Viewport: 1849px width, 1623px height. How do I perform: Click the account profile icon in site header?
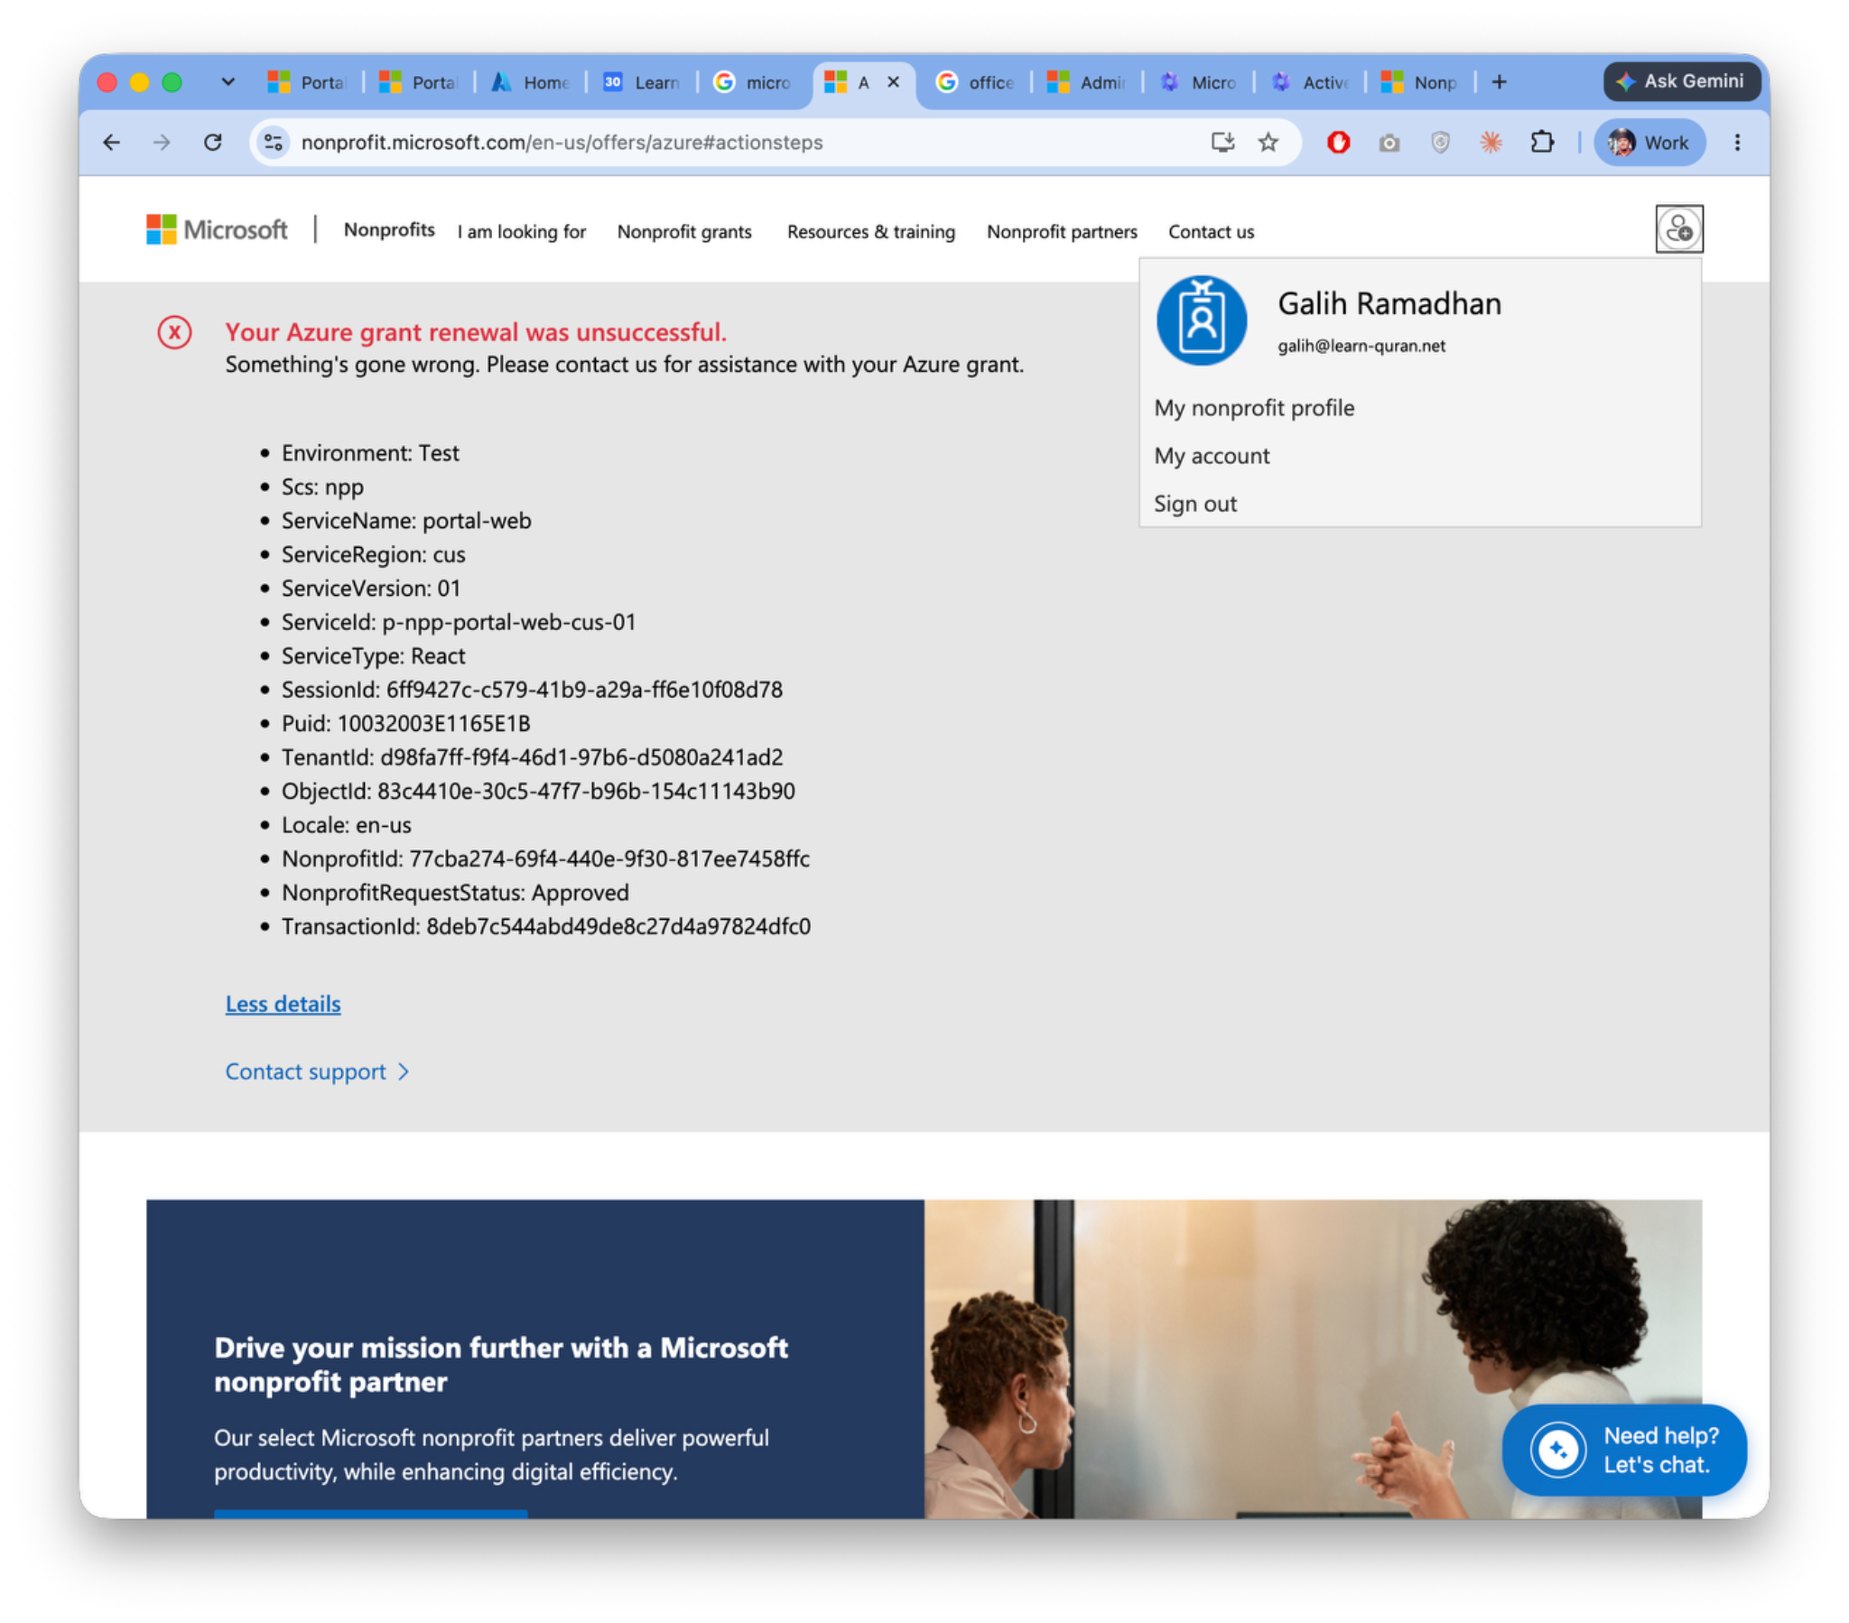tap(1679, 229)
